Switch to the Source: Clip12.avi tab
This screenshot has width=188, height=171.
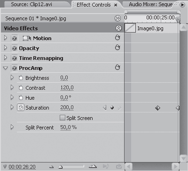click(31, 4)
